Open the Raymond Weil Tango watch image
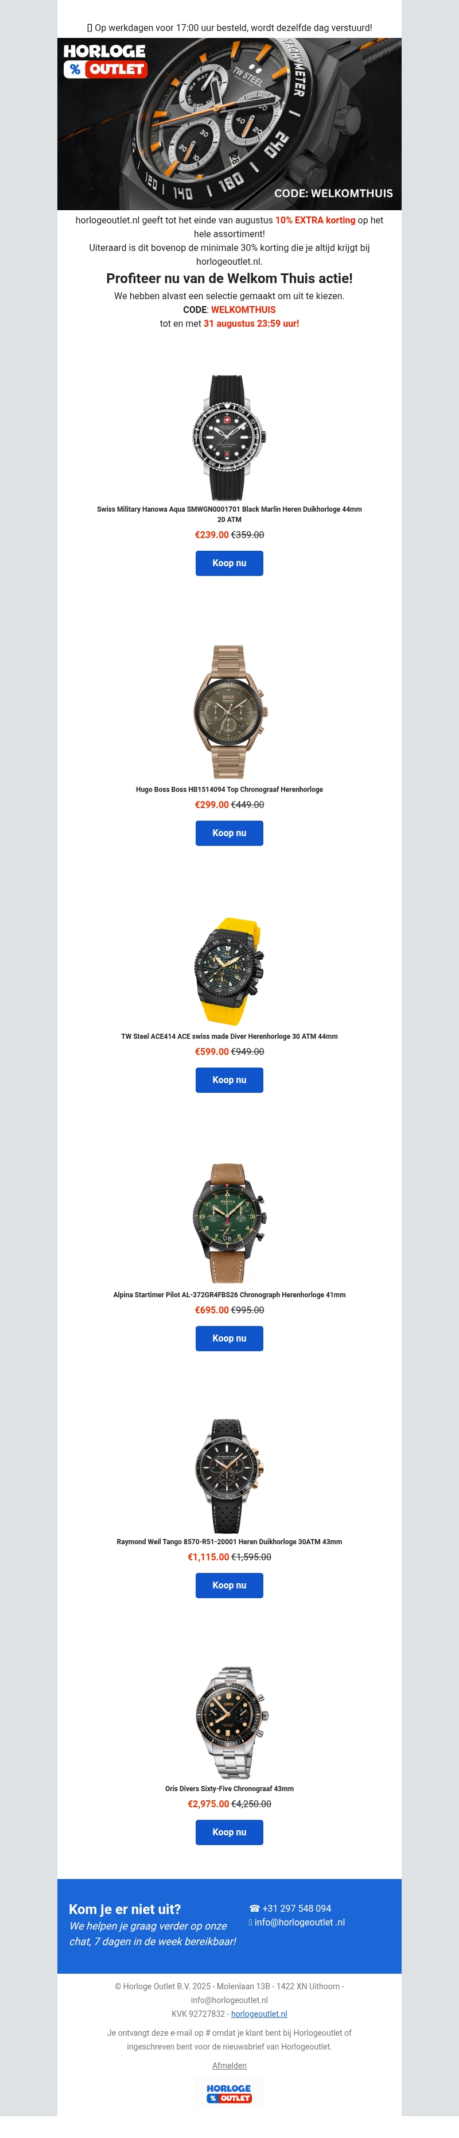 click(229, 1475)
